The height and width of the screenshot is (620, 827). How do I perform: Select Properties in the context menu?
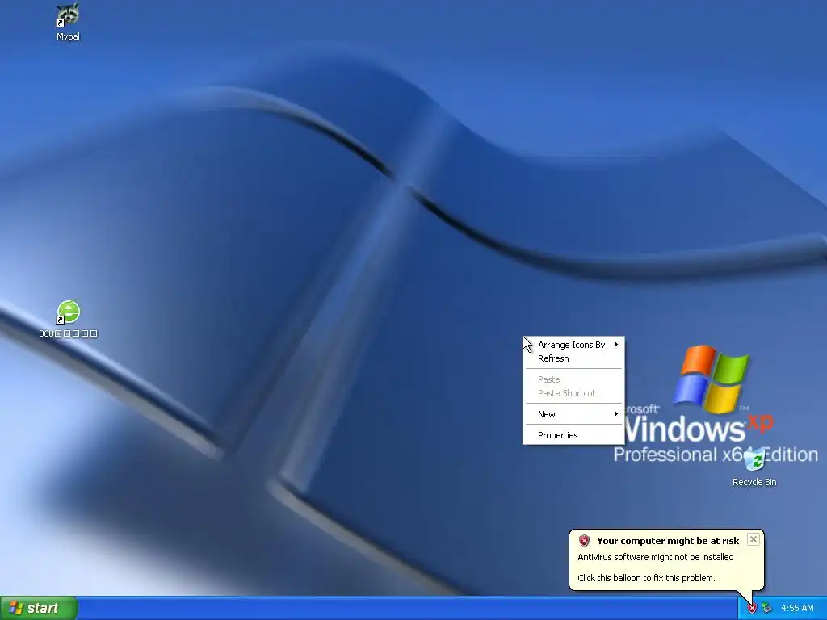[574, 435]
